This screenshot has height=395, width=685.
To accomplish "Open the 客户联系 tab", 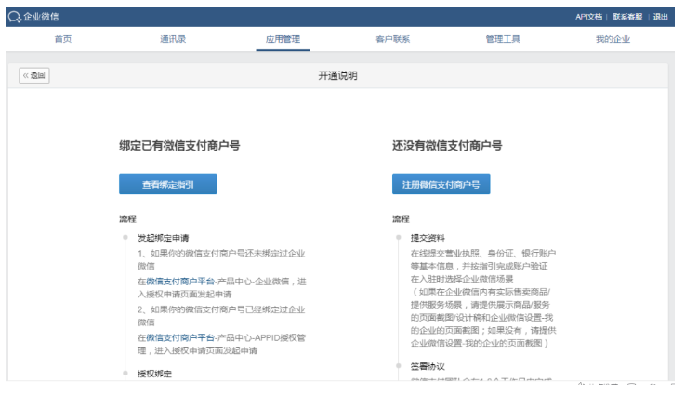I will [x=393, y=39].
